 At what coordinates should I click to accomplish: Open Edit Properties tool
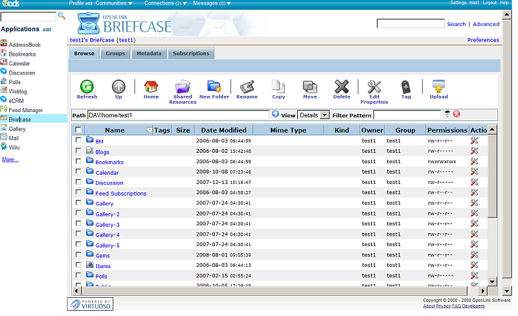374,87
